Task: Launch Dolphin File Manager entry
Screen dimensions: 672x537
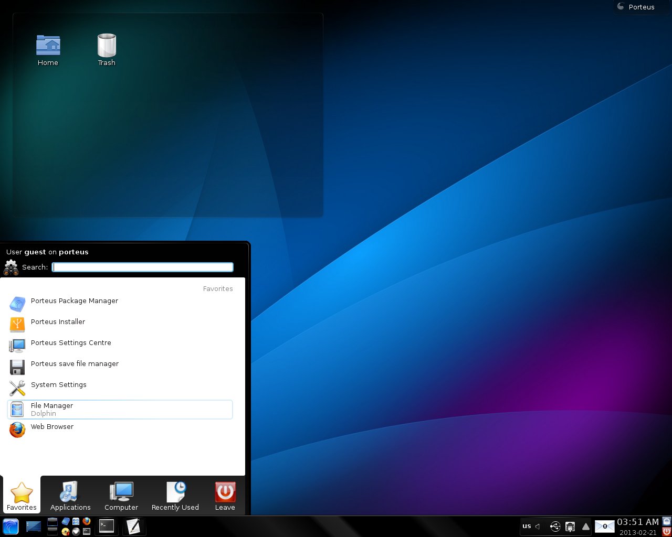Action: coord(52,409)
